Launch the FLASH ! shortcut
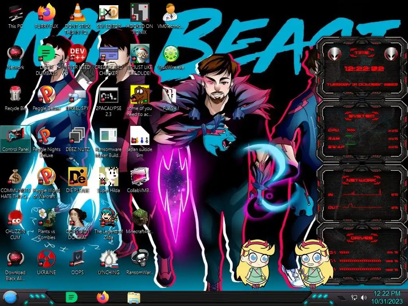The image size is (408, 306). pyautogui.click(x=171, y=99)
